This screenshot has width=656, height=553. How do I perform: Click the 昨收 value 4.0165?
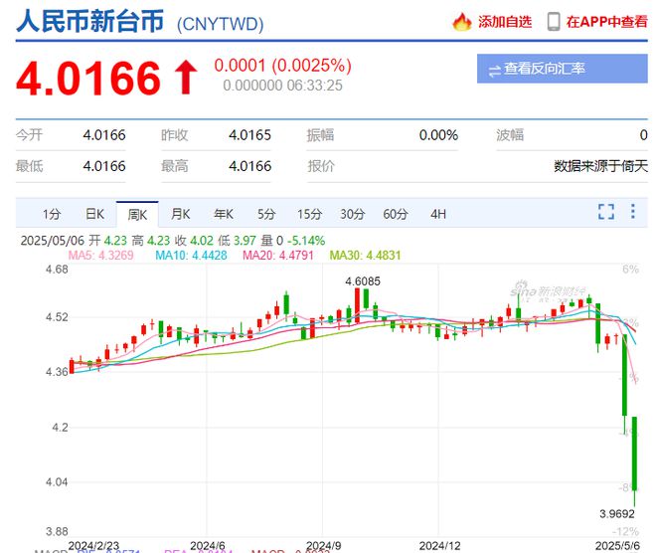coord(249,135)
